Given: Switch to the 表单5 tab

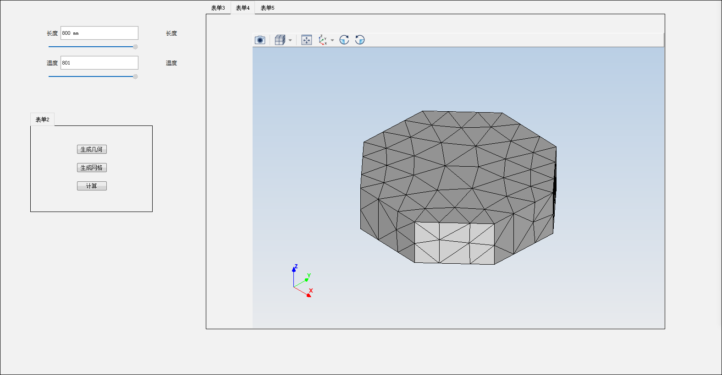Looking at the screenshot, I should pyautogui.click(x=267, y=8).
